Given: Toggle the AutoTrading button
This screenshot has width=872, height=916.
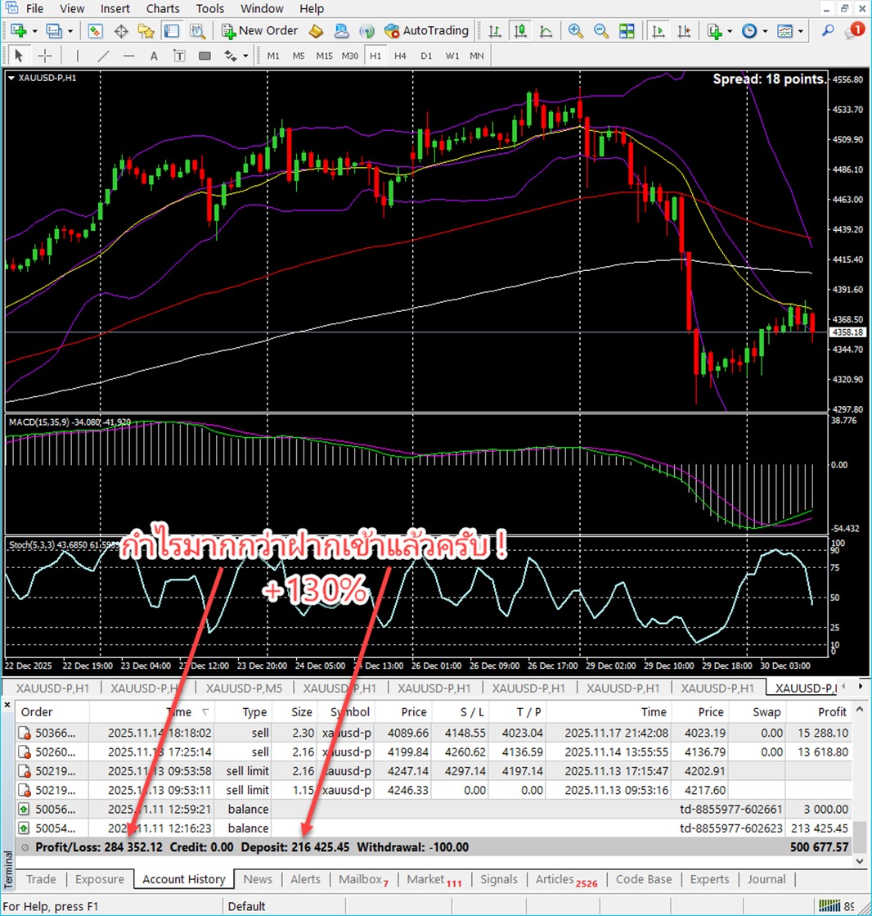Looking at the screenshot, I should point(426,31).
